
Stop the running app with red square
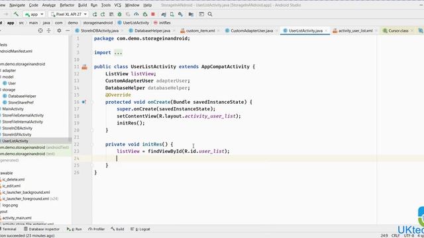153,15
